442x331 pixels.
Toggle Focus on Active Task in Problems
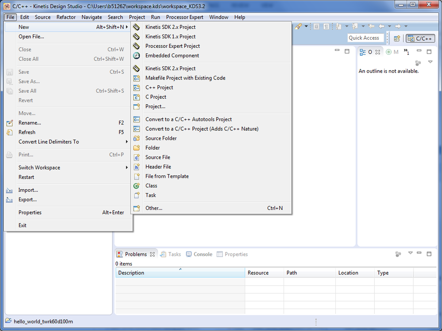tap(398, 254)
